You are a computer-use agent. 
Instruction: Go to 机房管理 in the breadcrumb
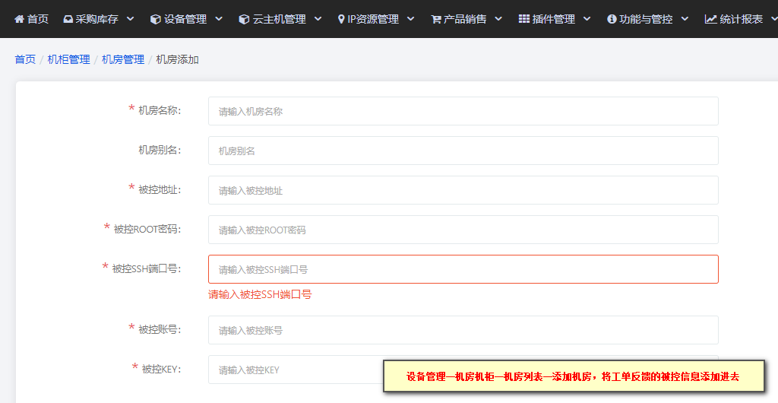123,59
